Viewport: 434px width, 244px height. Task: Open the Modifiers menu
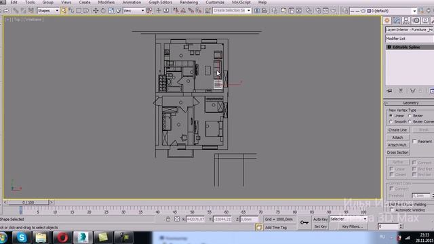coord(106,2)
